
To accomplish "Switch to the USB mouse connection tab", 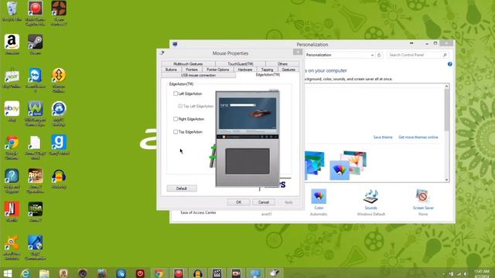I will coord(198,76).
